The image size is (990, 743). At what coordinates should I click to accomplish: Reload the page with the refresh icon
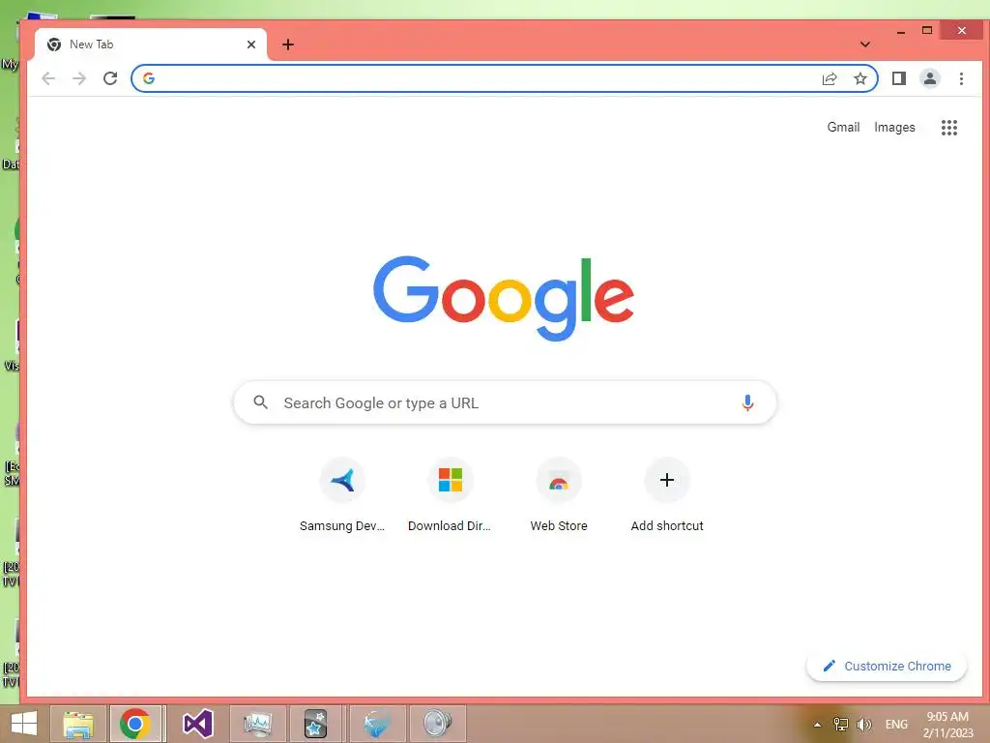click(x=110, y=78)
